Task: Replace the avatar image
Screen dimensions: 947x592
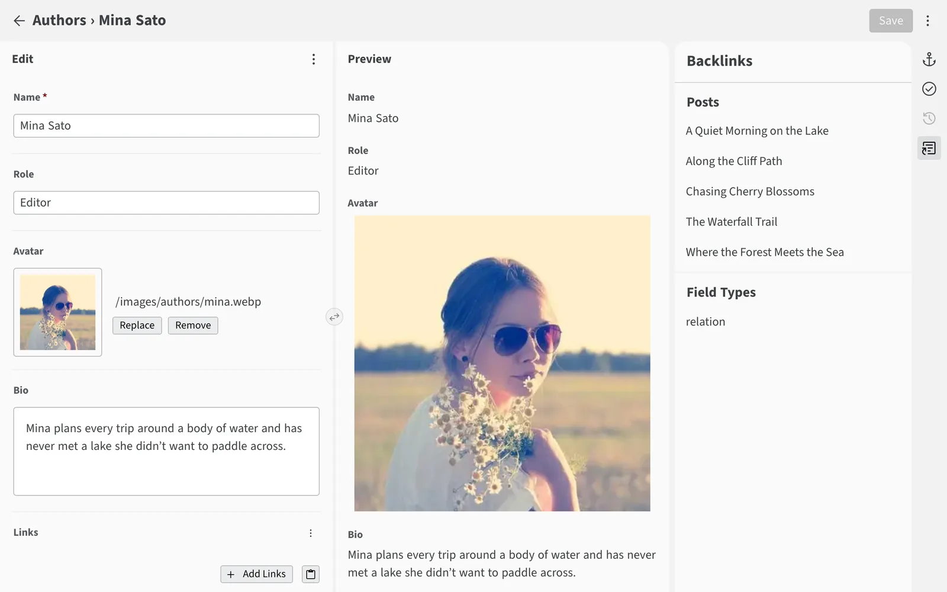Action: pos(137,326)
